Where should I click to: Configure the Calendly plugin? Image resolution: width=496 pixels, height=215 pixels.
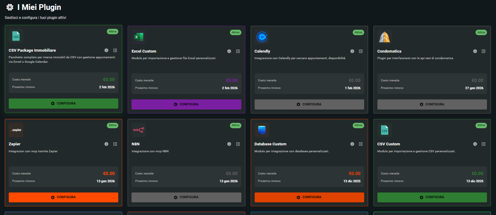tap(309, 104)
